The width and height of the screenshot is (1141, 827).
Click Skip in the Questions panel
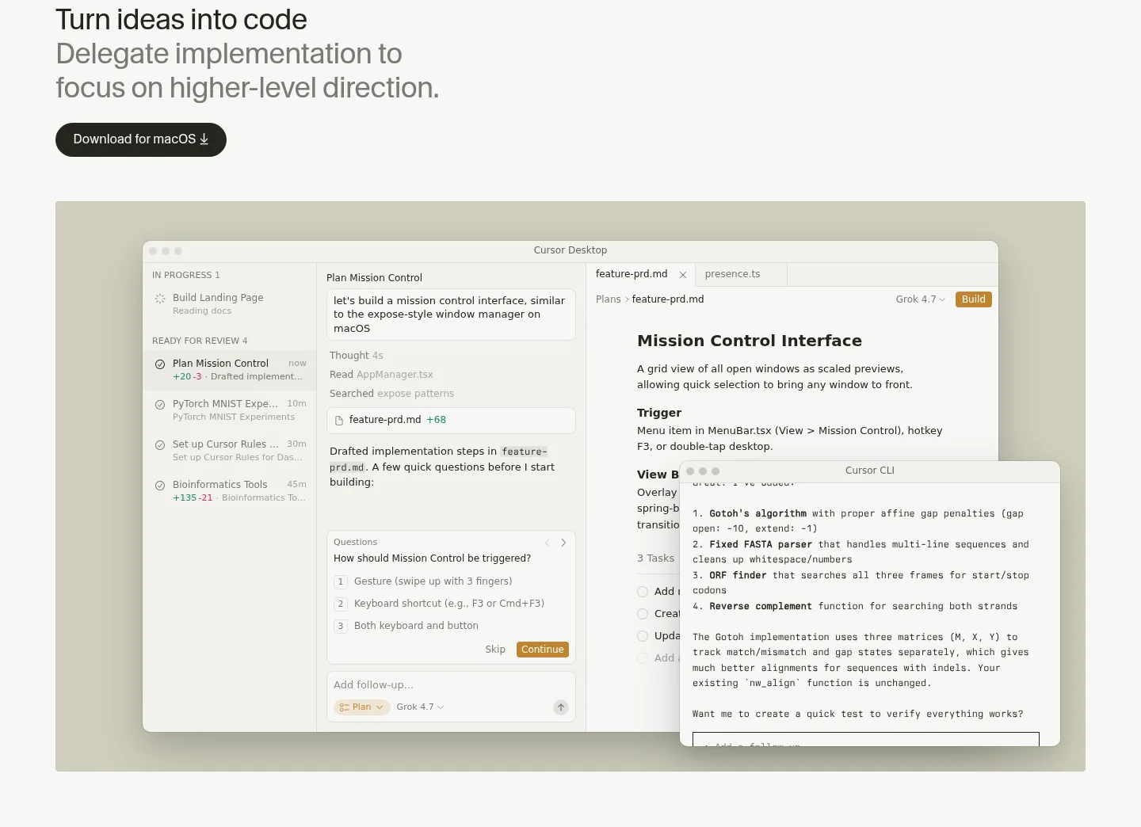[x=495, y=650]
